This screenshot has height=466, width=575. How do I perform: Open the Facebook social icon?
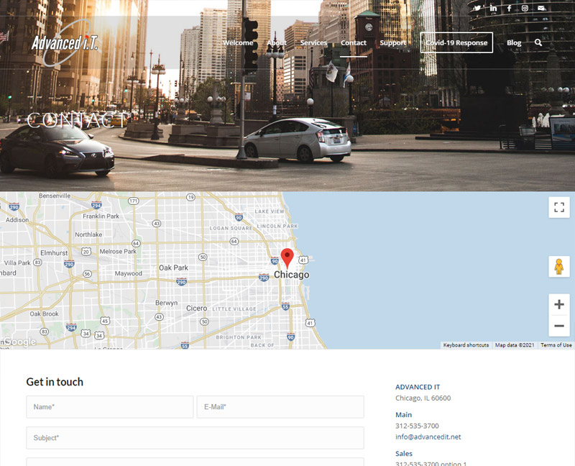pyautogui.click(x=509, y=8)
